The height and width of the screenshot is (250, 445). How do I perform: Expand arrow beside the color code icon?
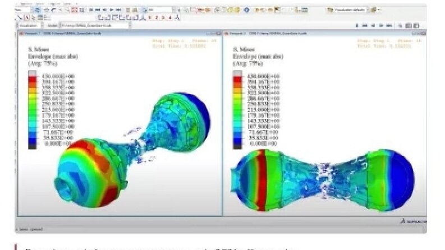379,10
